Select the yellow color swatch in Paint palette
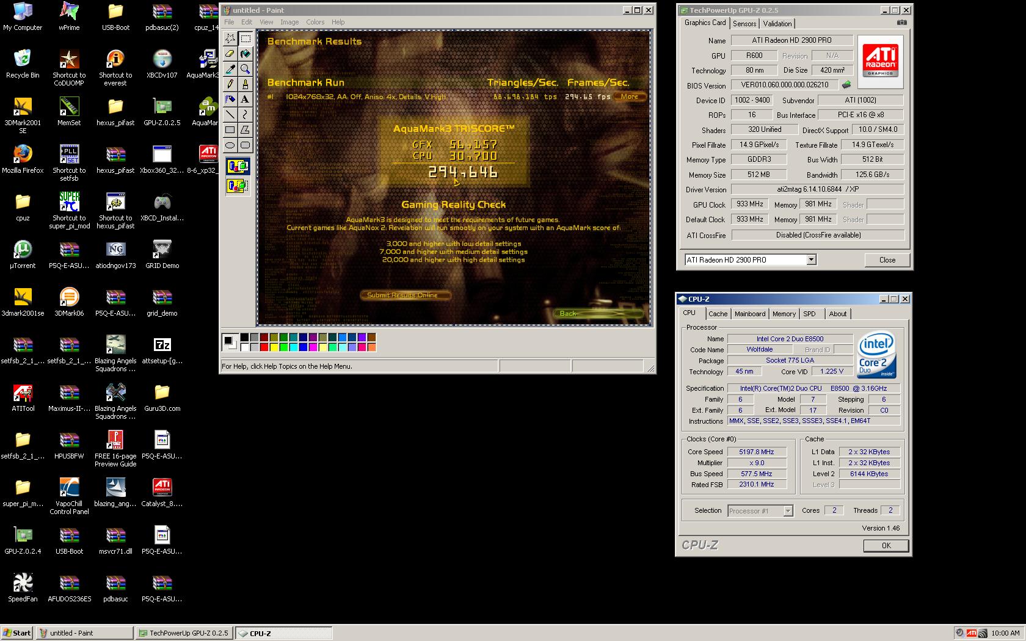 coord(274,347)
